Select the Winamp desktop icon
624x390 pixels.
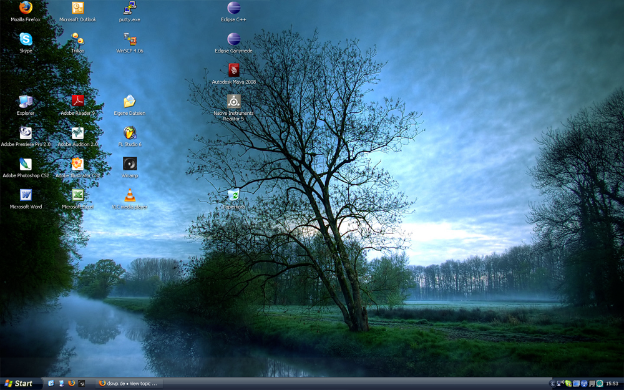click(130, 167)
